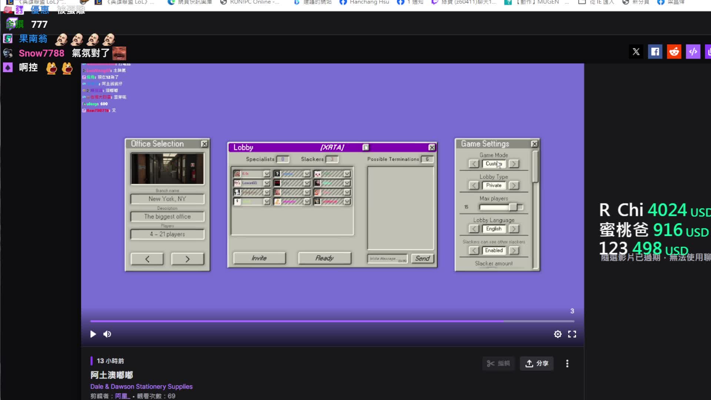Image resolution: width=711 pixels, height=400 pixels.
Task: Click the Enabled value for slackers visibility
Action: [494, 251]
